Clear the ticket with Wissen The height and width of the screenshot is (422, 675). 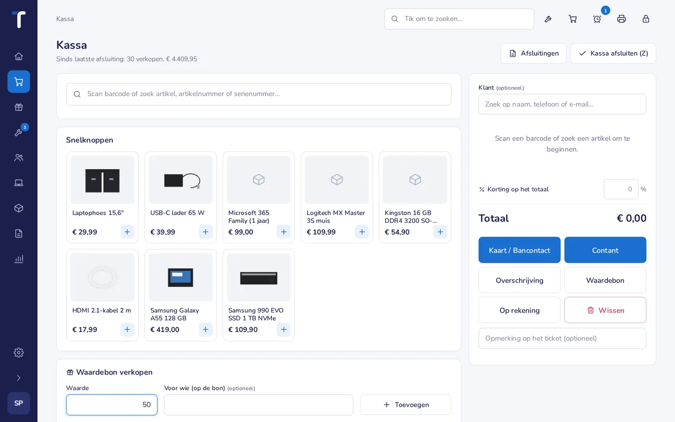(x=605, y=310)
